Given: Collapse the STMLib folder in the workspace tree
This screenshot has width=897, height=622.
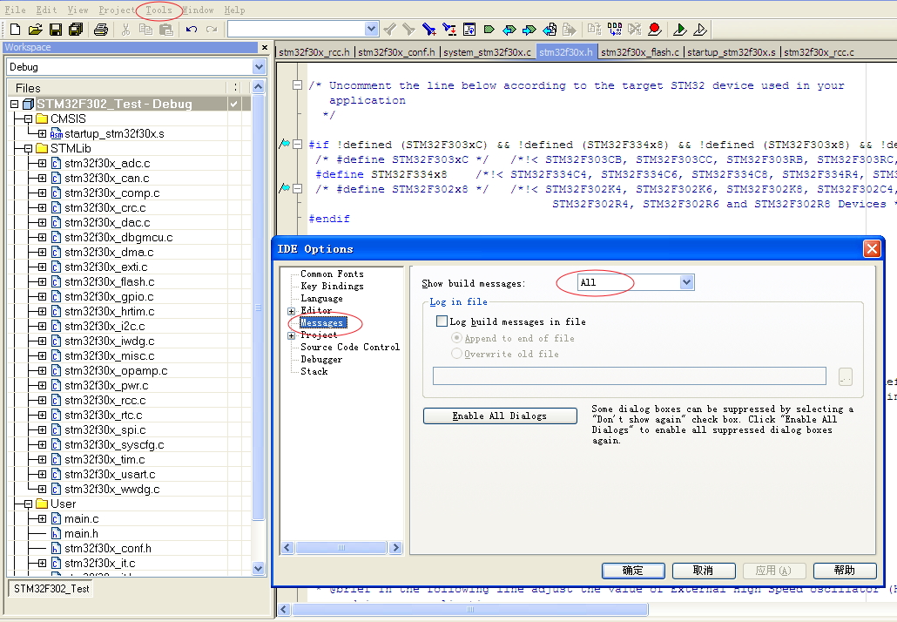Looking at the screenshot, I should (28, 149).
